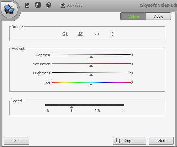Click the Reset button
This screenshot has height=147, width=177.
pos(16,141)
